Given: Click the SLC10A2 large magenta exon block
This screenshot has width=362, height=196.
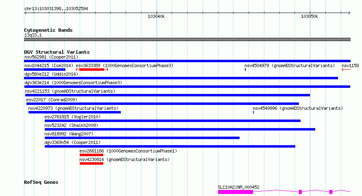Looking at the screenshot, I should [236, 192].
